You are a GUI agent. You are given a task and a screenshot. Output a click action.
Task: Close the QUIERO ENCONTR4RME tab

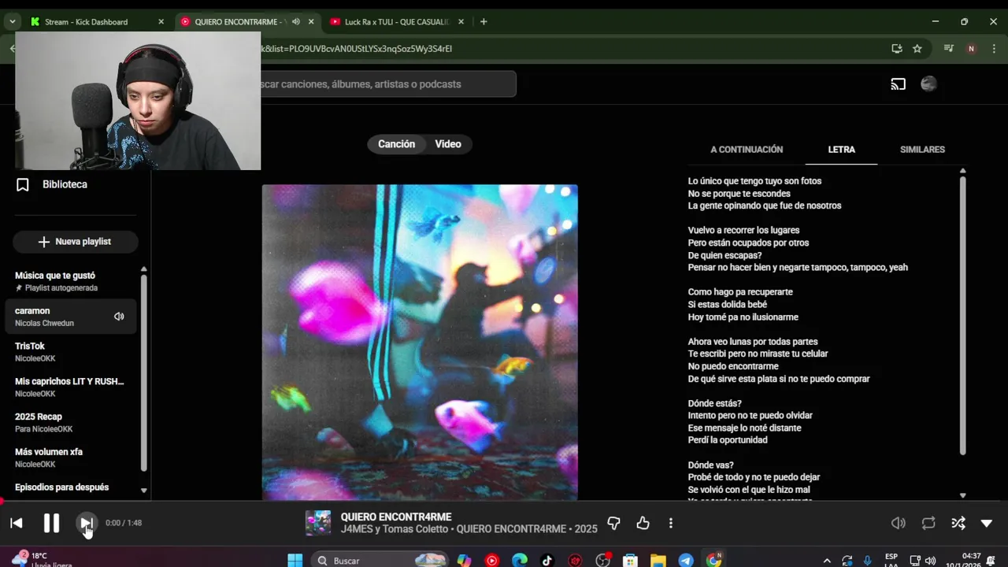point(311,22)
